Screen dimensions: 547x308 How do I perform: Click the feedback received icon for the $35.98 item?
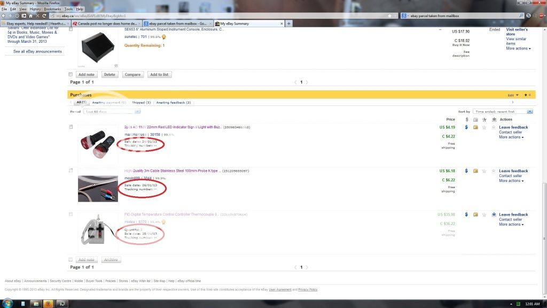coord(494,215)
